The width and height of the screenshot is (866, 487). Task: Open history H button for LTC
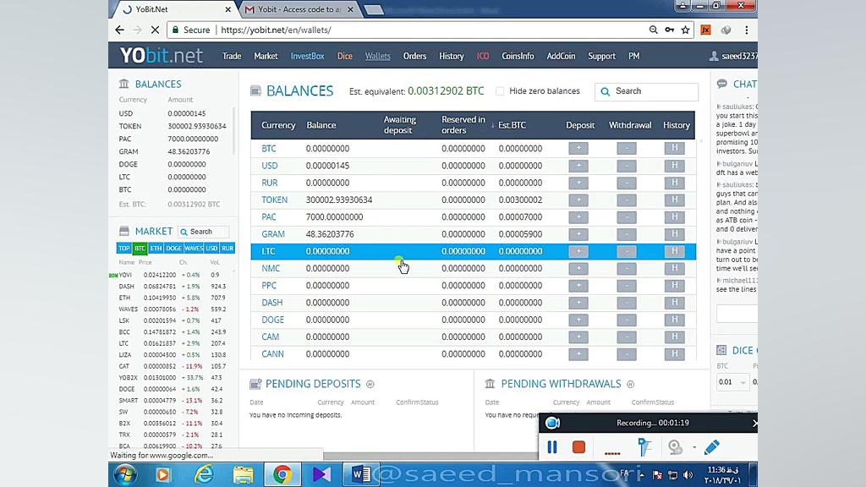tap(674, 251)
